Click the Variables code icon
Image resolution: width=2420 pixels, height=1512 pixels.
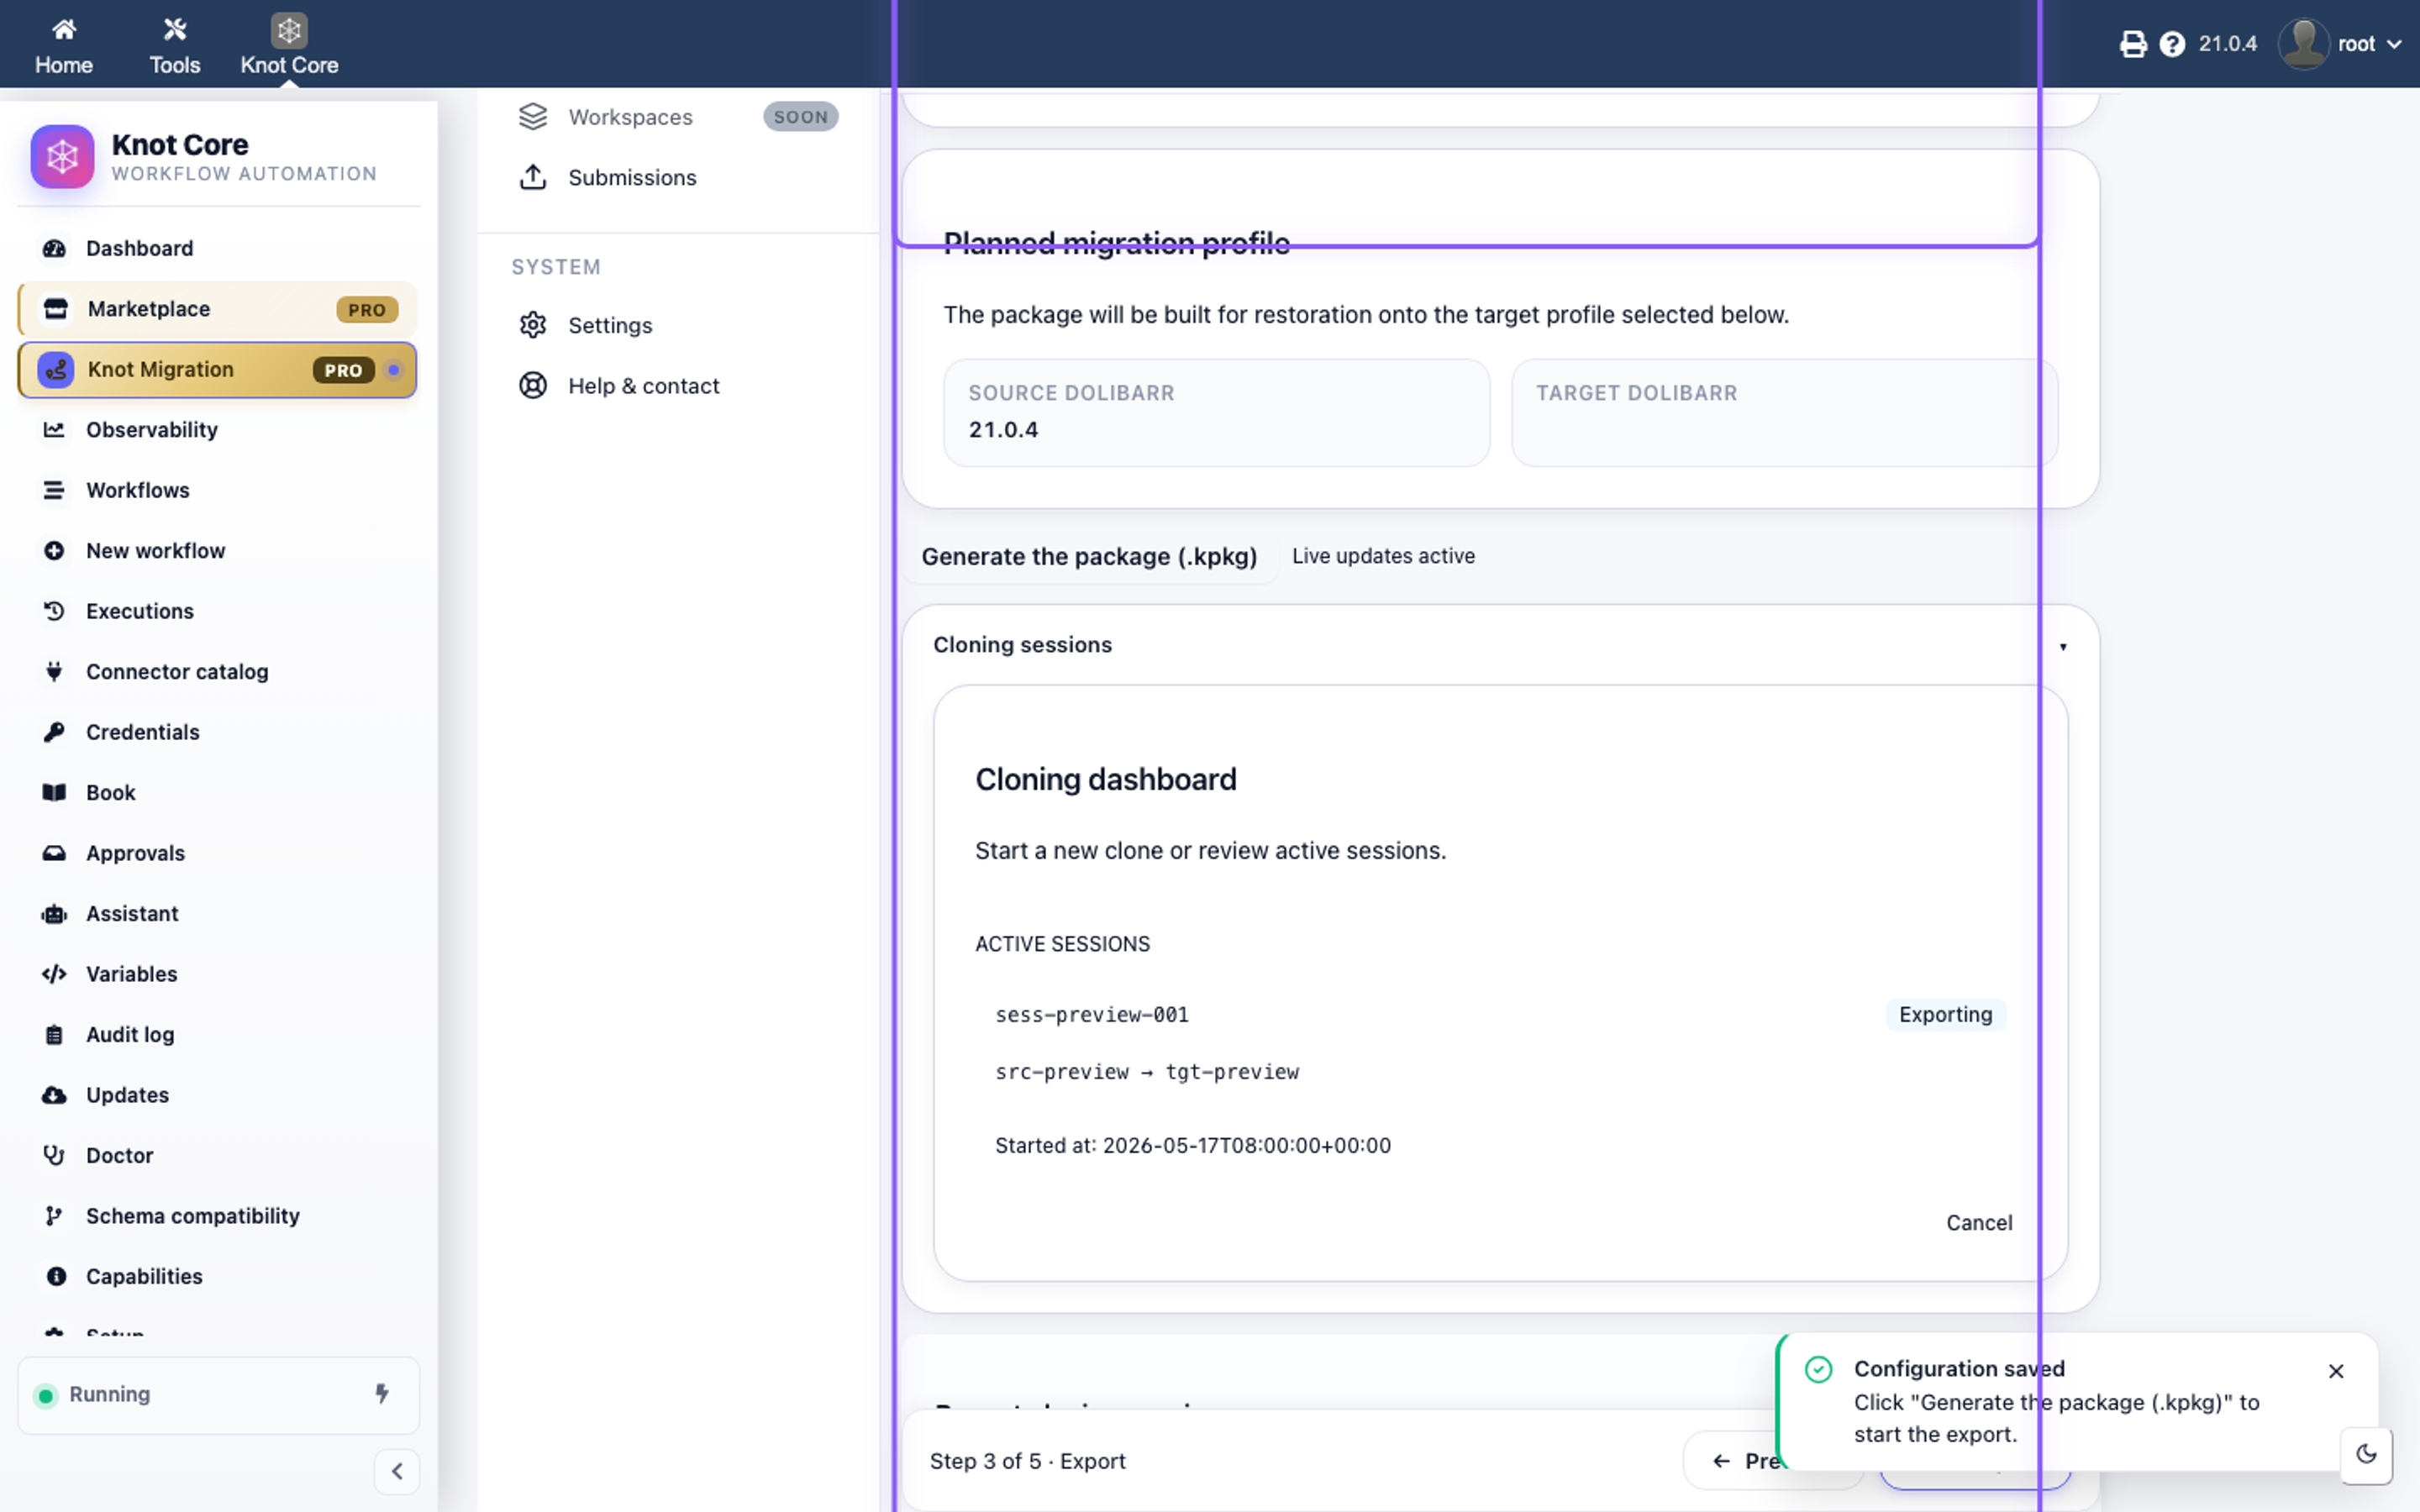click(54, 974)
